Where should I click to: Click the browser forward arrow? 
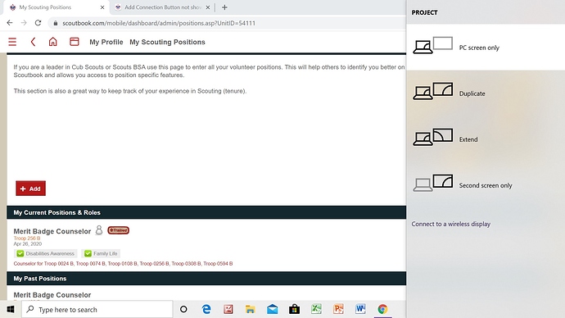pos(24,23)
